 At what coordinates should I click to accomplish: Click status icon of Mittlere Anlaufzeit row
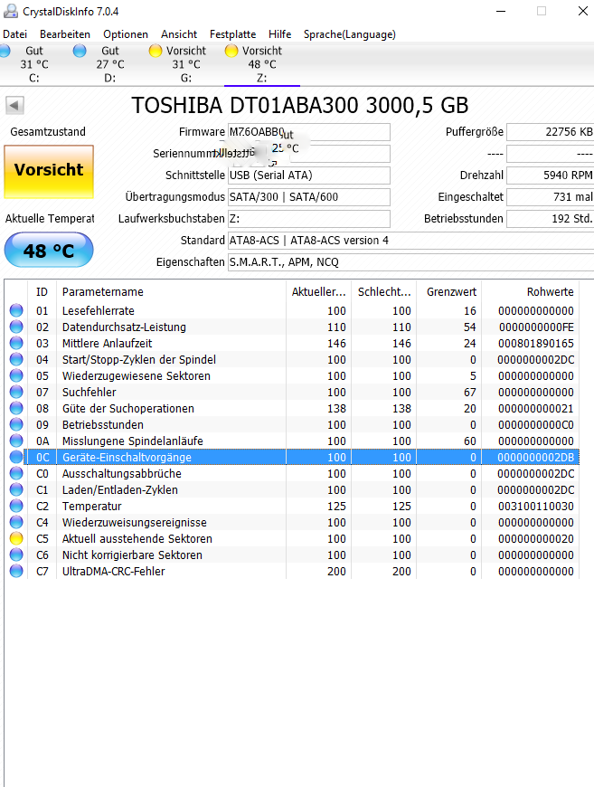(16, 344)
